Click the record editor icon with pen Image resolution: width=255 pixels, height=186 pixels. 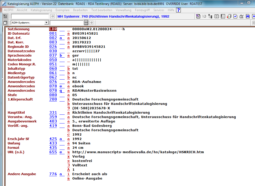(x=198, y=17)
